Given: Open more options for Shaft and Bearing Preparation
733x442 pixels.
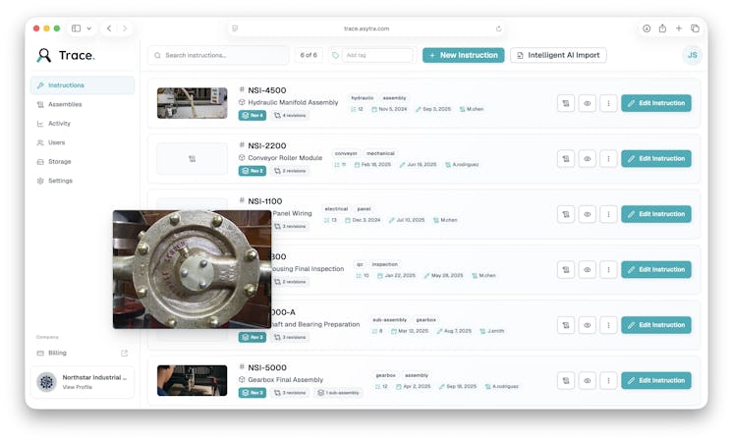Looking at the screenshot, I should pos(608,325).
